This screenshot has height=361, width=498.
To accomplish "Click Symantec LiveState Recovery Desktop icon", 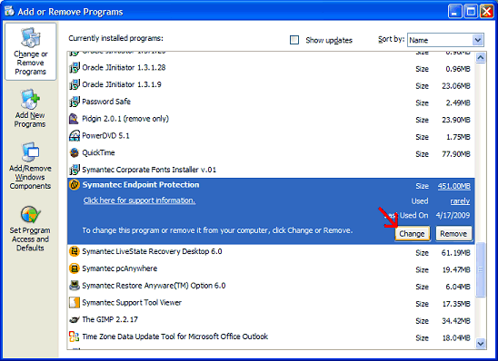I will (x=75, y=251).
